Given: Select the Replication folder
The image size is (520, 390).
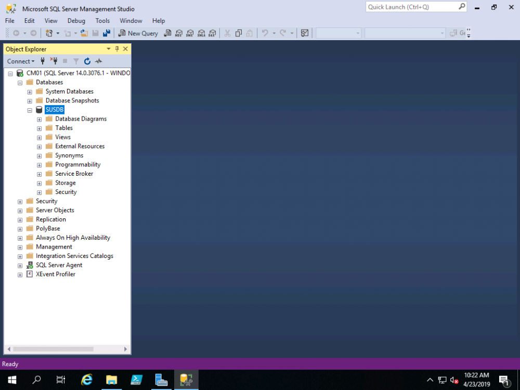Looking at the screenshot, I should click(51, 219).
